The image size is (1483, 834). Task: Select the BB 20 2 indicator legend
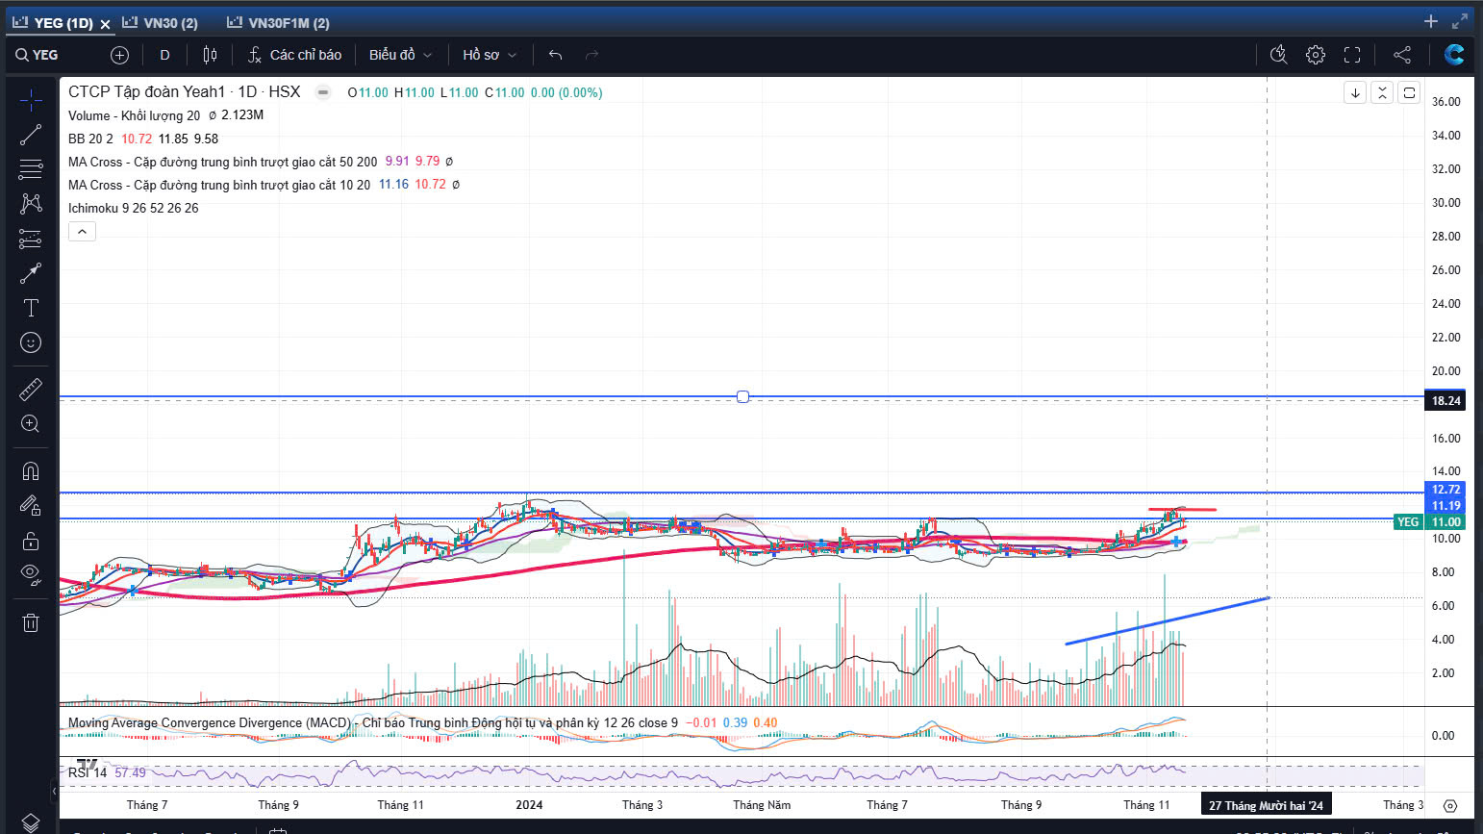coord(90,139)
